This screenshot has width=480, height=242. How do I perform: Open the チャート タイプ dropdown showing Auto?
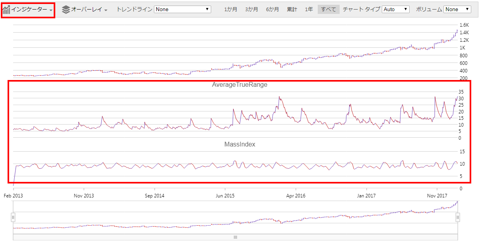(x=395, y=9)
